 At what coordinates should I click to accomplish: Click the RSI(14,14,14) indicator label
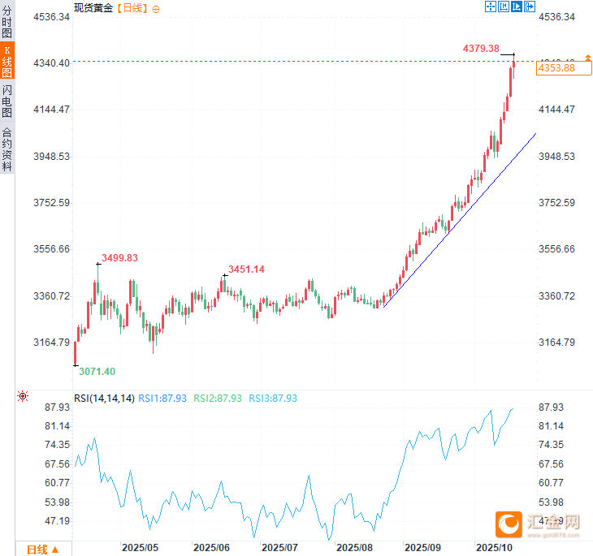(104, 399)
